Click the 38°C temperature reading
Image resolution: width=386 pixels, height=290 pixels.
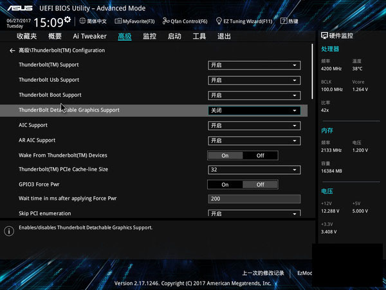[x=357, y=69]
